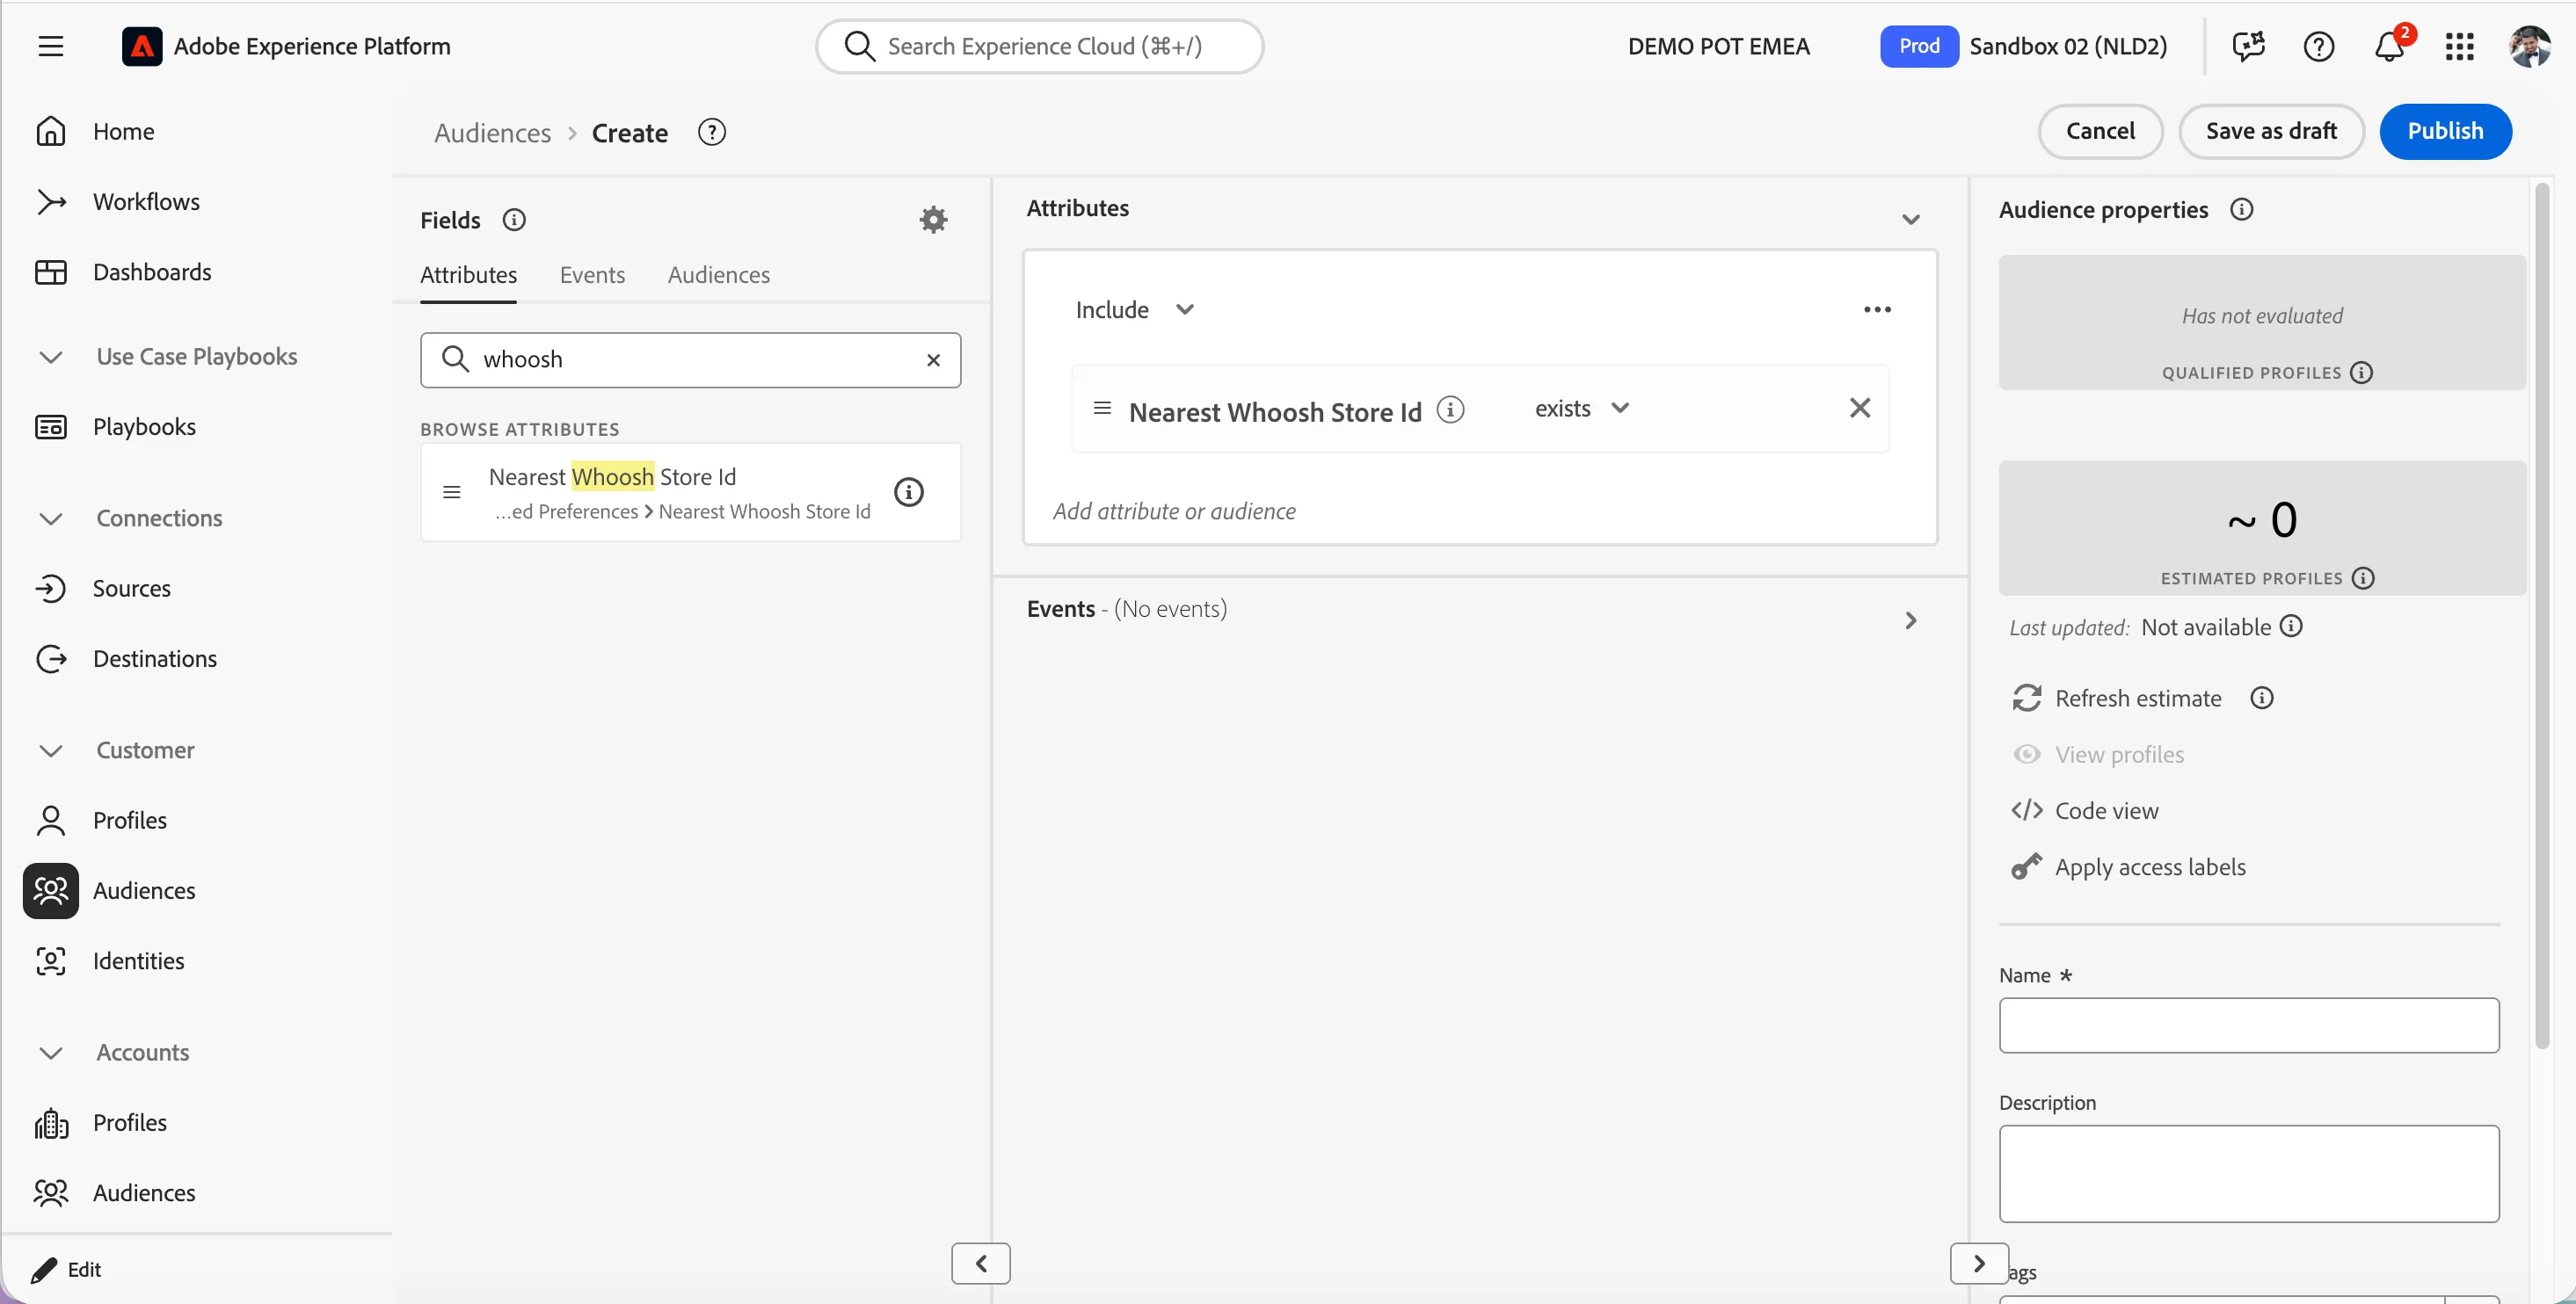Open the hamburger navigation menu
Image resolution: width=2576 pixels, height=1304 pixels.
point(51,46)
